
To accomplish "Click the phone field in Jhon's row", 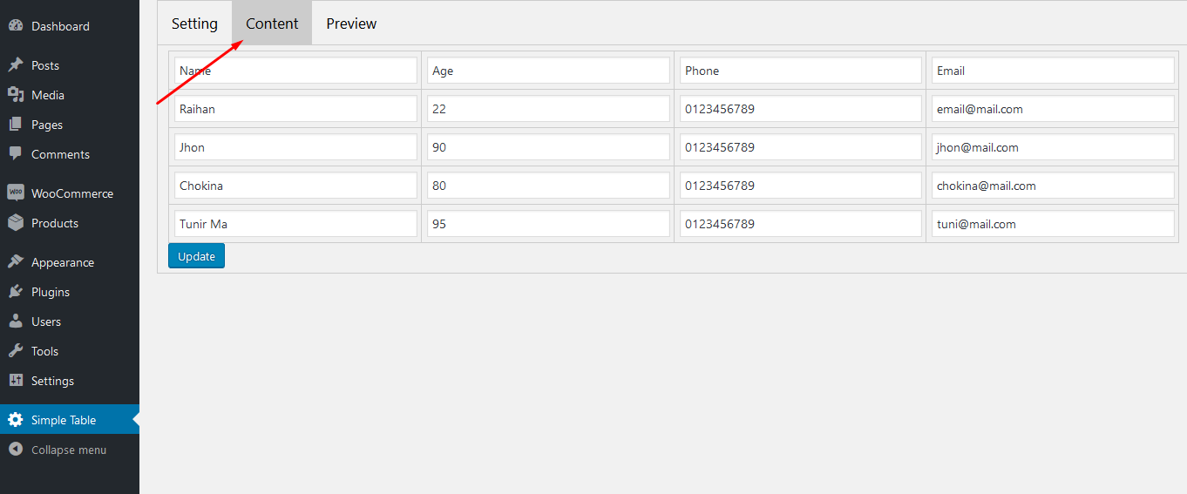I will (800, 147).
